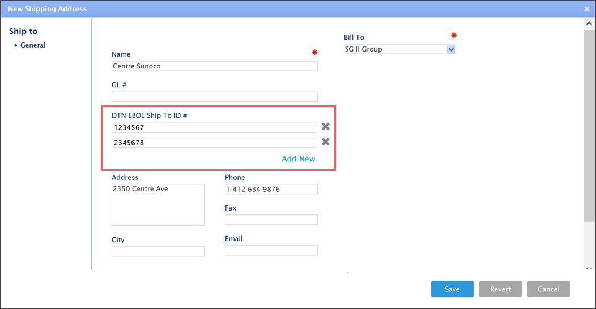596x309 pixels.
Task: Click the Address text area
Action: (x=157, y=205)
